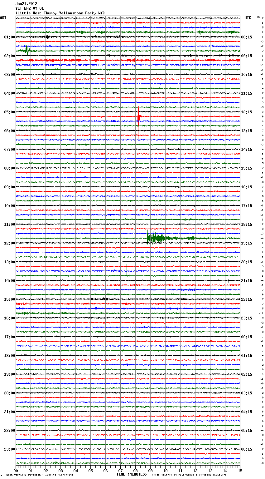Viewport: 265px width, 479px height.
Task: Click the small green event before the 01:00 row
Action: tap(200, 32)
